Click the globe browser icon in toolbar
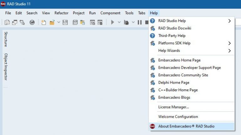 32,22
